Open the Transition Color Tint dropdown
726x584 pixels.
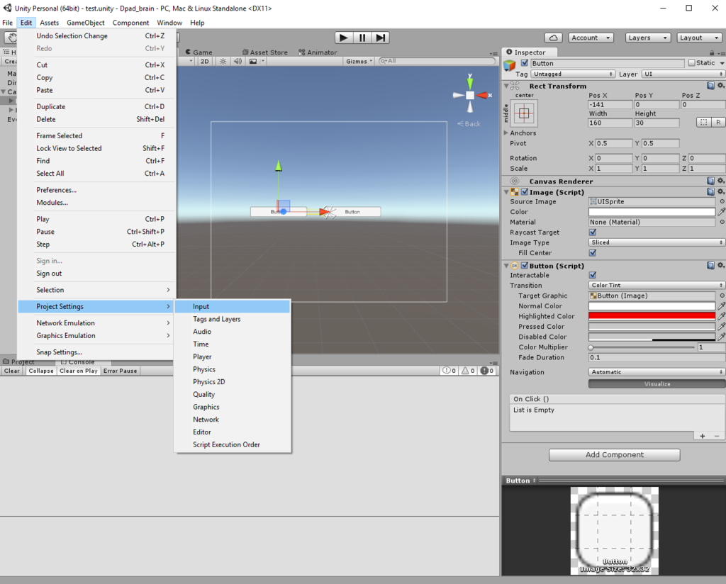657,285
